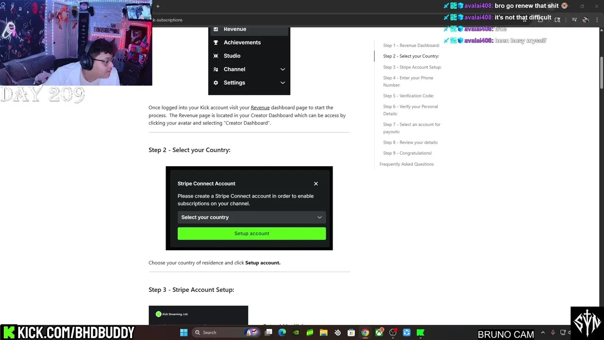The image size is (604, 340).
Task: Open the Kick app on the taskbar
Action: 420,332
